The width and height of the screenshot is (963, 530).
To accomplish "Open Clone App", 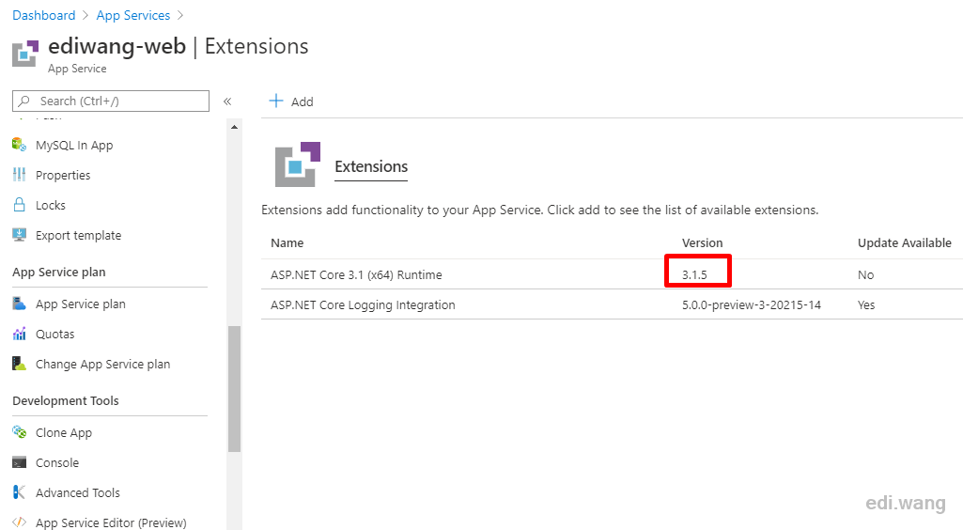I will 64,433.
